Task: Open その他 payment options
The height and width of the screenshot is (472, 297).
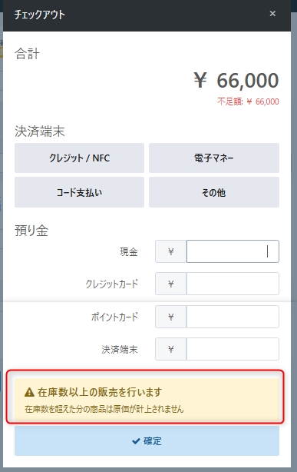Action: click(214, 192)
